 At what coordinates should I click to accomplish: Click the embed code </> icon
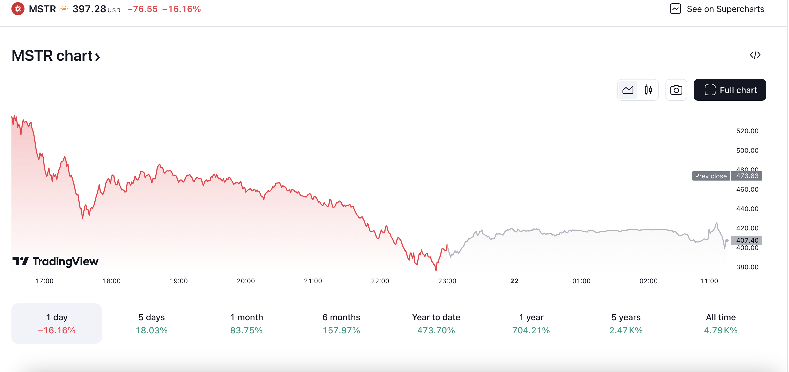tap(755, 55)
